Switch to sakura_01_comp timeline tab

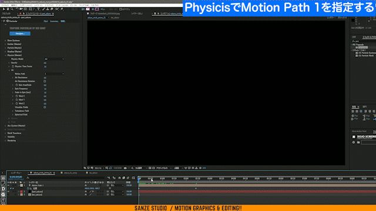click(70, 173)
